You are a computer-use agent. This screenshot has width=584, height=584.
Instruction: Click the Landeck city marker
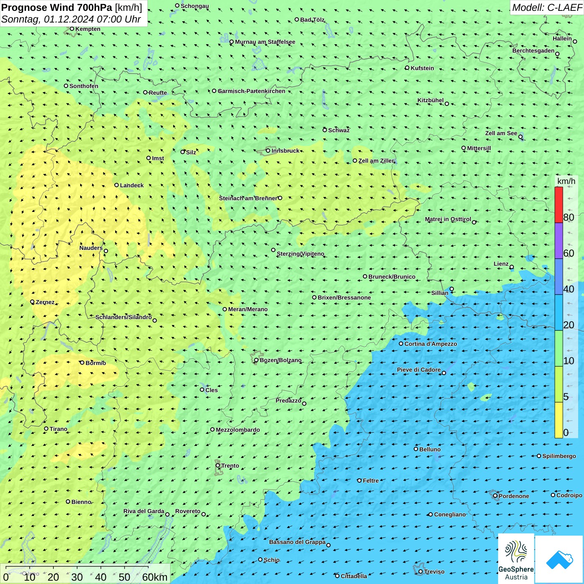(x=117, y=185)
